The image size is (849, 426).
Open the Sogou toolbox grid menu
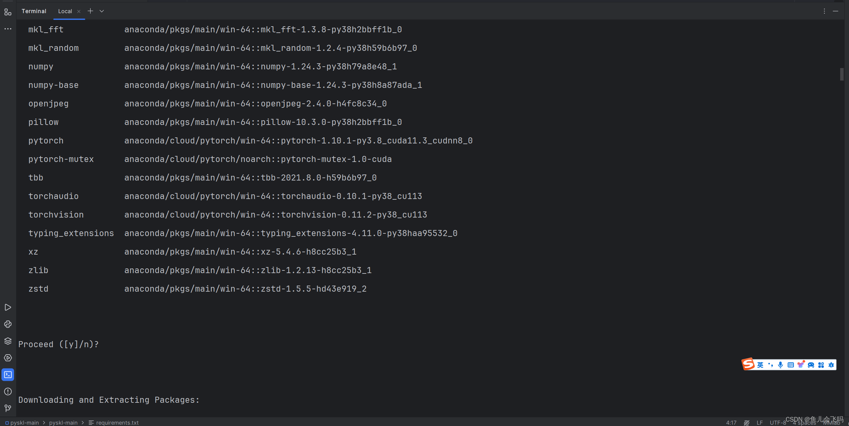821,365
